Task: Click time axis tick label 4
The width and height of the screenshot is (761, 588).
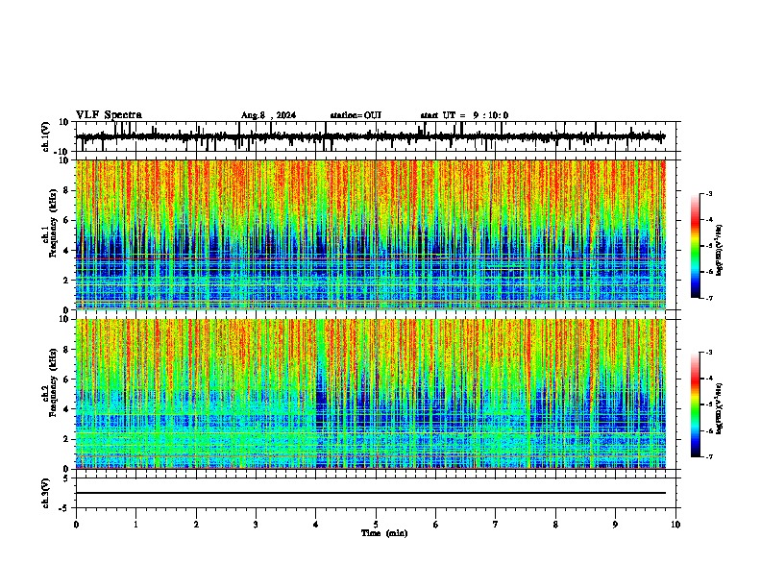Action: 316,525
